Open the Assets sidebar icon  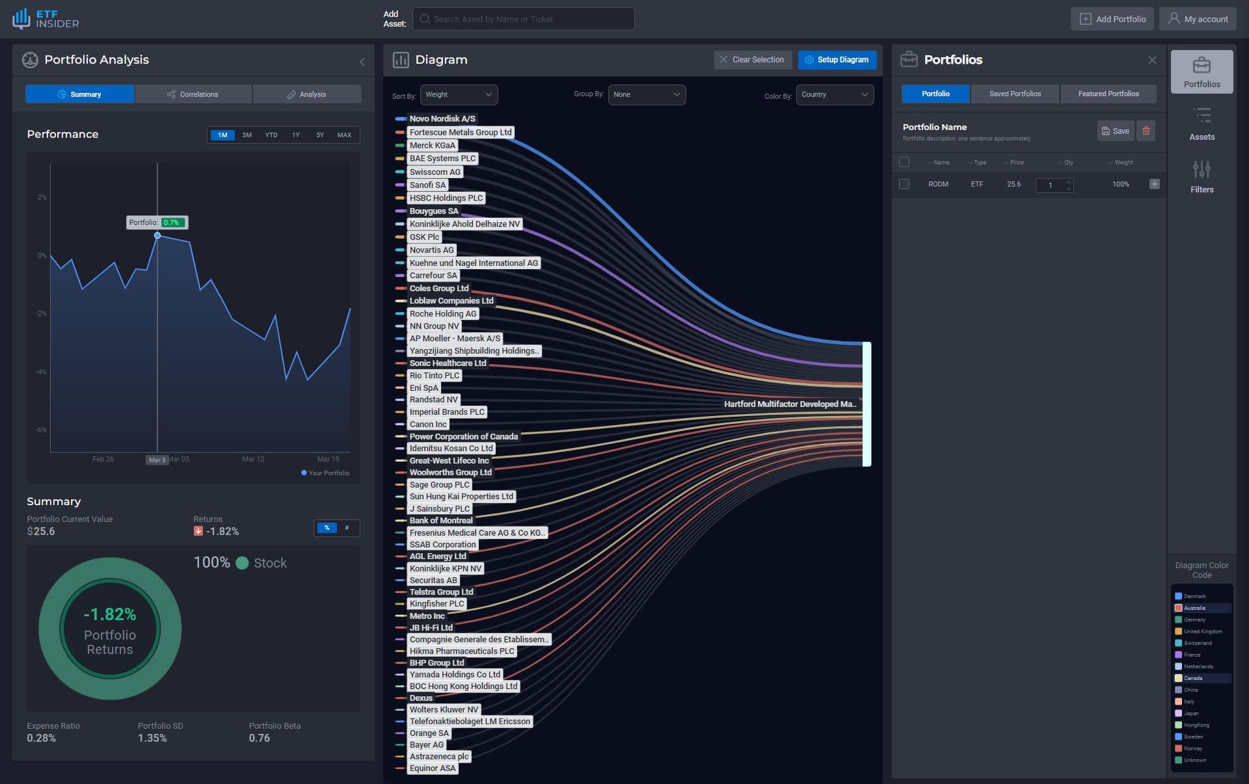click(x=1201, y=117)
